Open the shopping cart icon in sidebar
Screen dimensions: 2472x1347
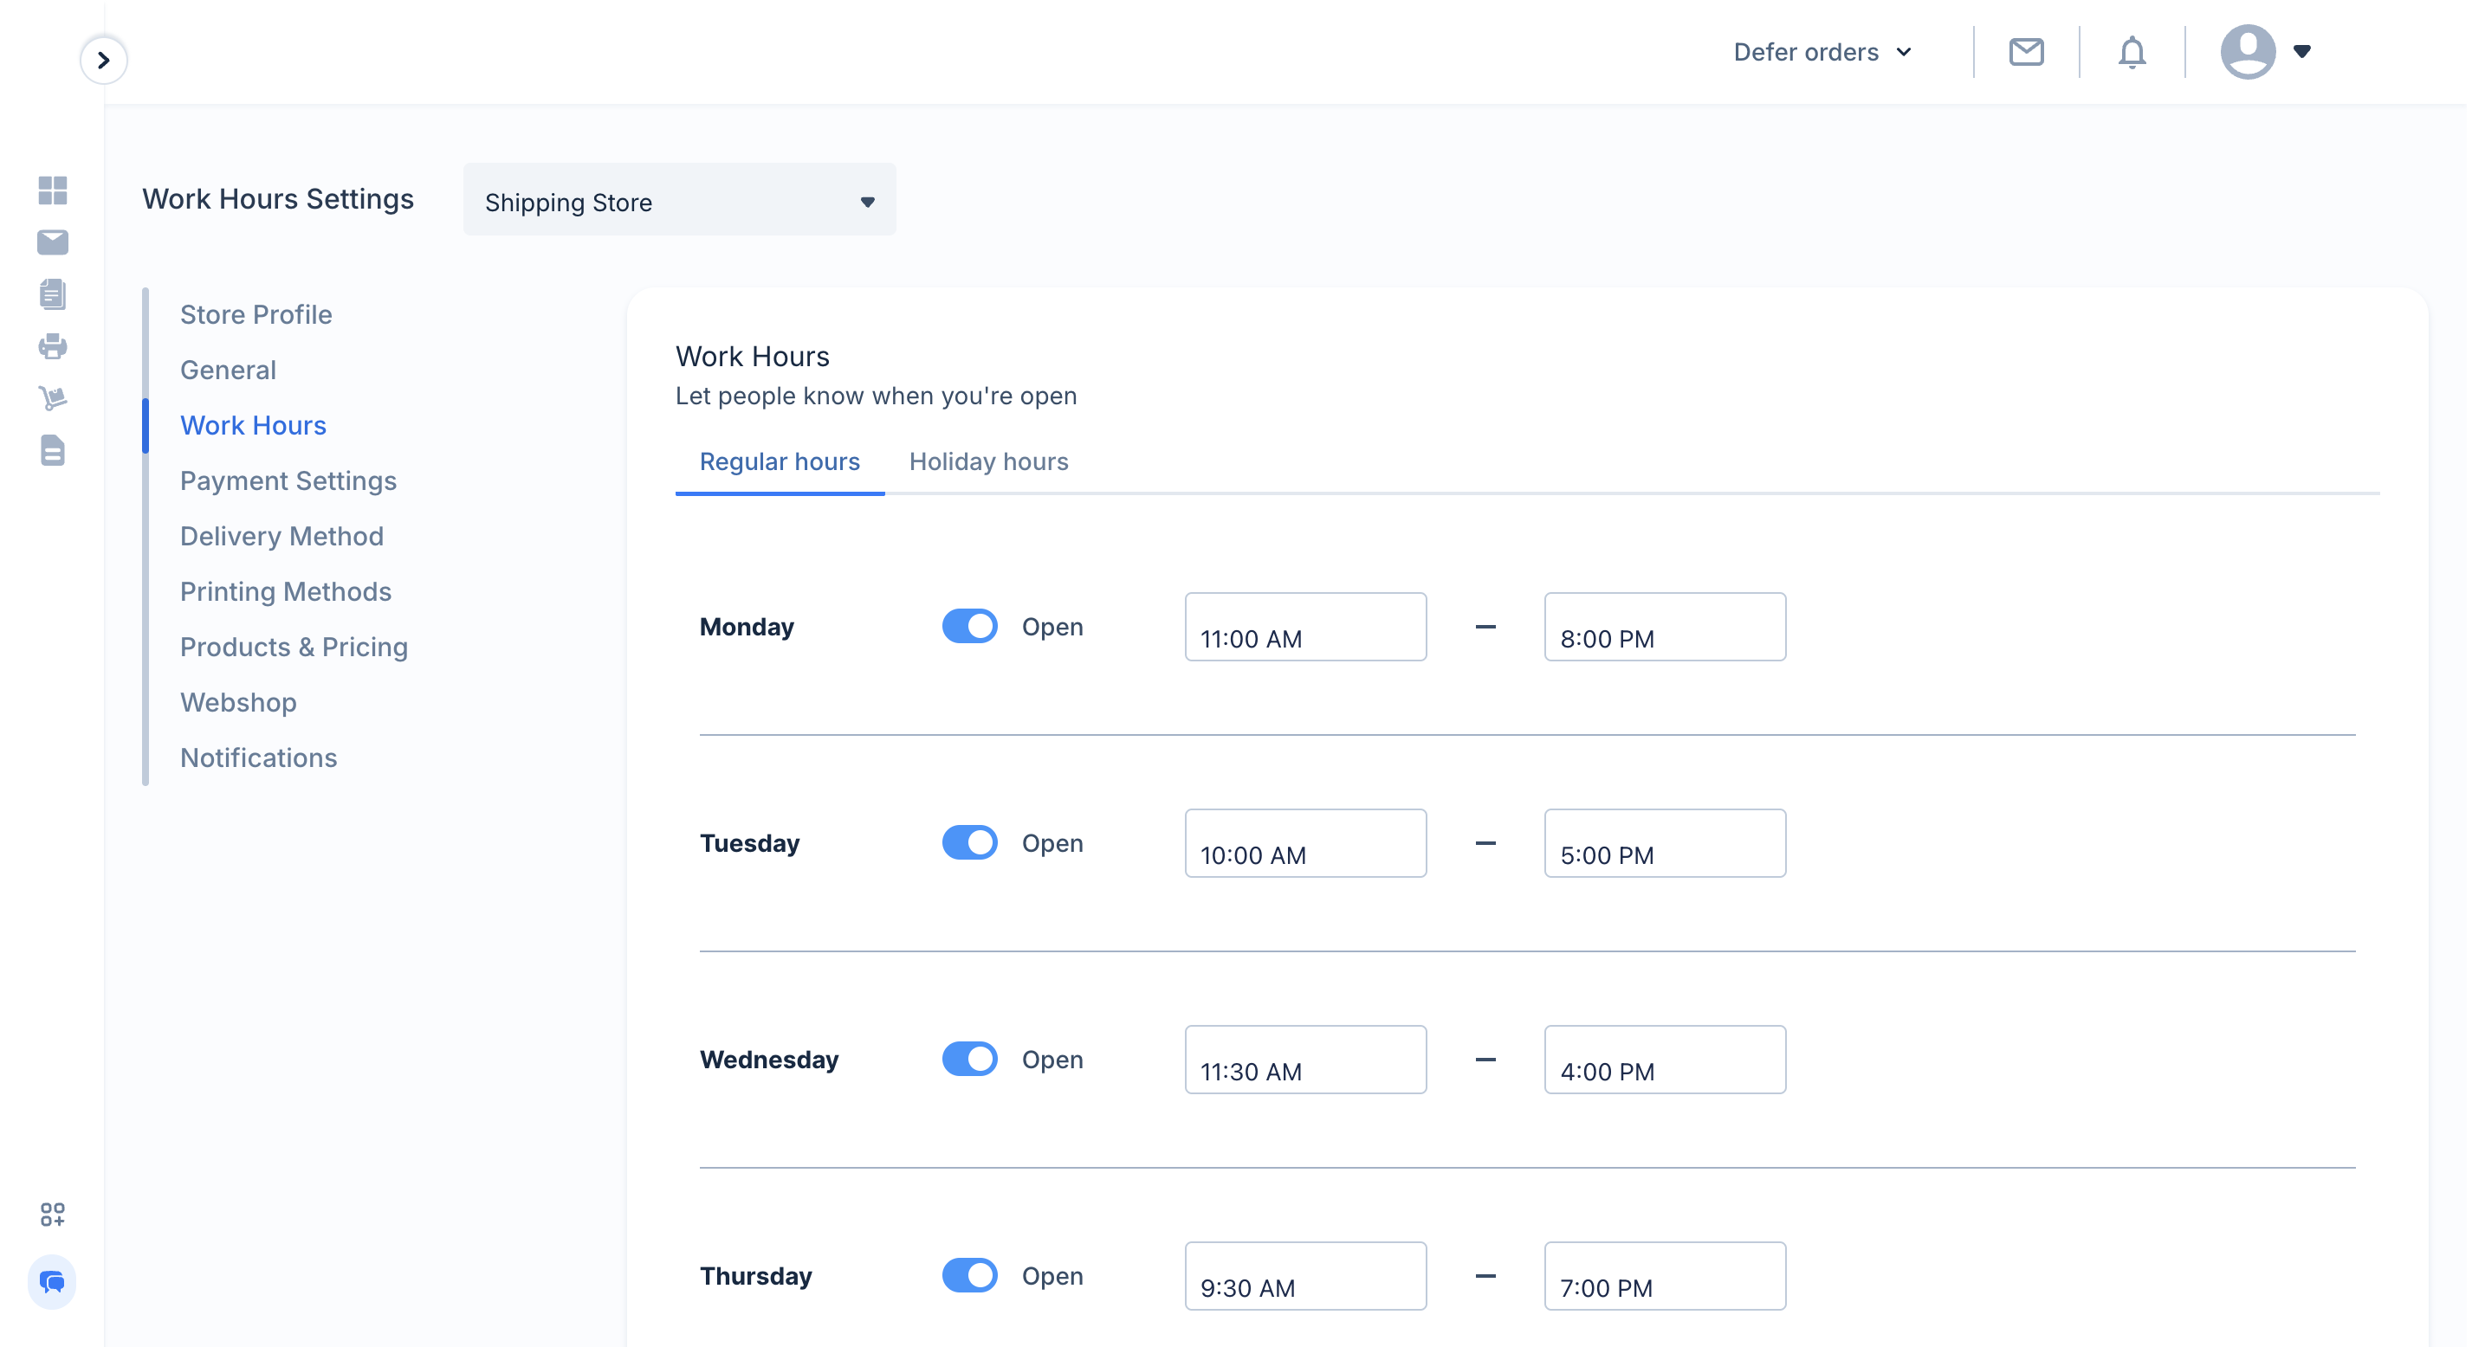click(53, 397)
